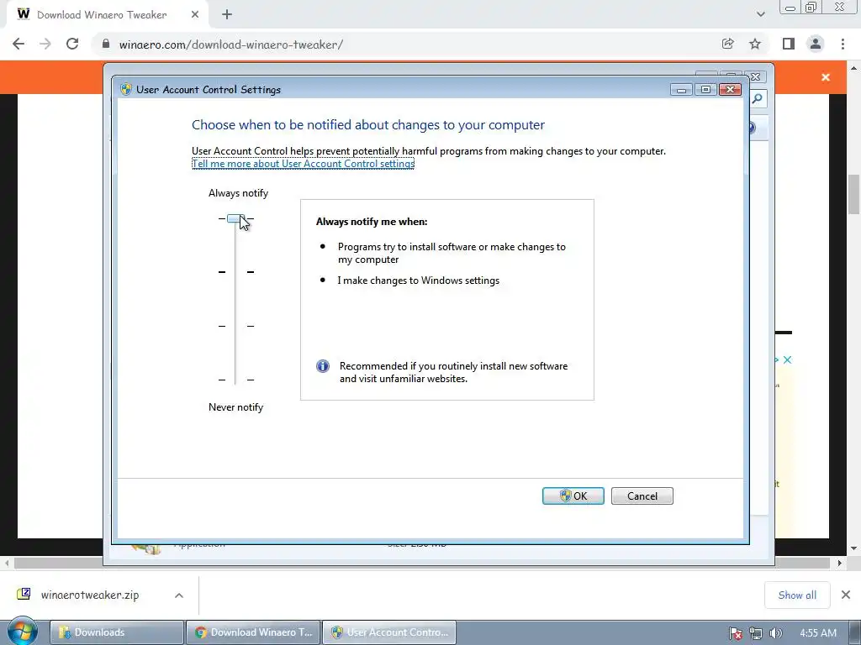Open new Chrome tab with plus button
The image size is (861, 645).
(x=227, y=15)
